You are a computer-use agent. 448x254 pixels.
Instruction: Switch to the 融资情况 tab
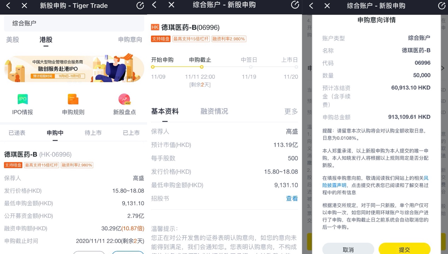[214, 111]
